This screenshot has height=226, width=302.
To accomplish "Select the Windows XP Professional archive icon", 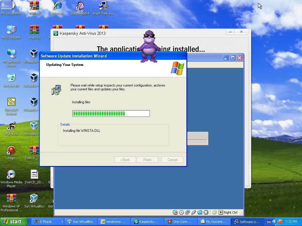I will tap(11, 203).
